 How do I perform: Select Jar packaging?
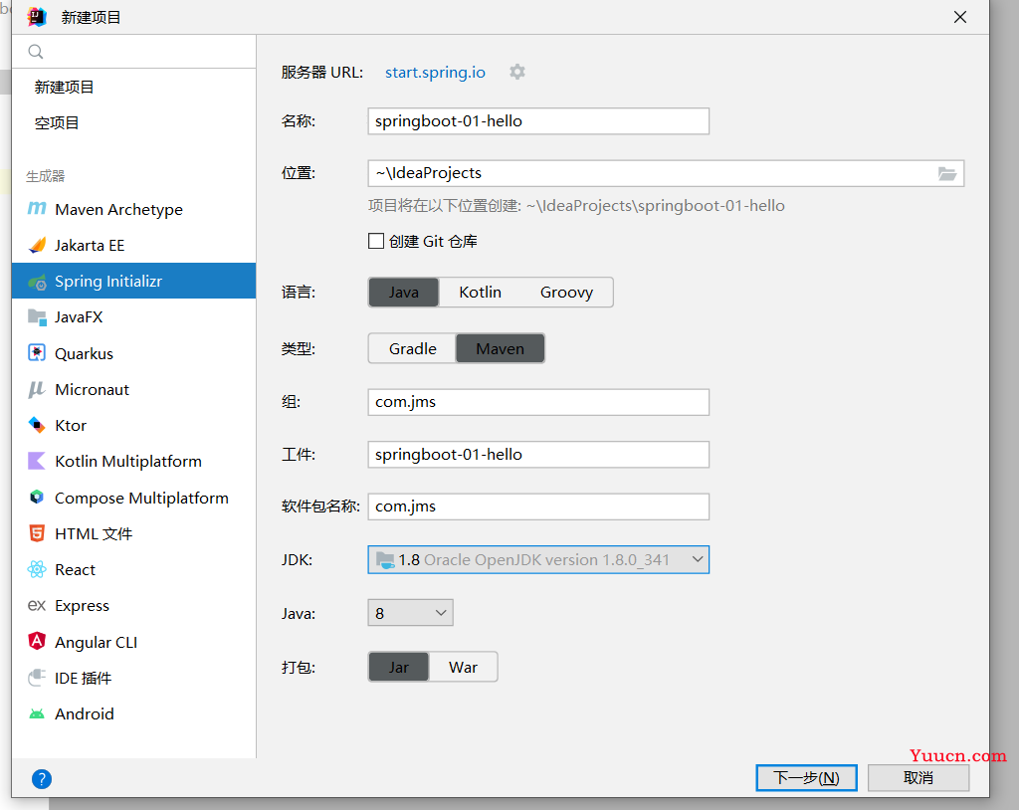coord(399,667)
